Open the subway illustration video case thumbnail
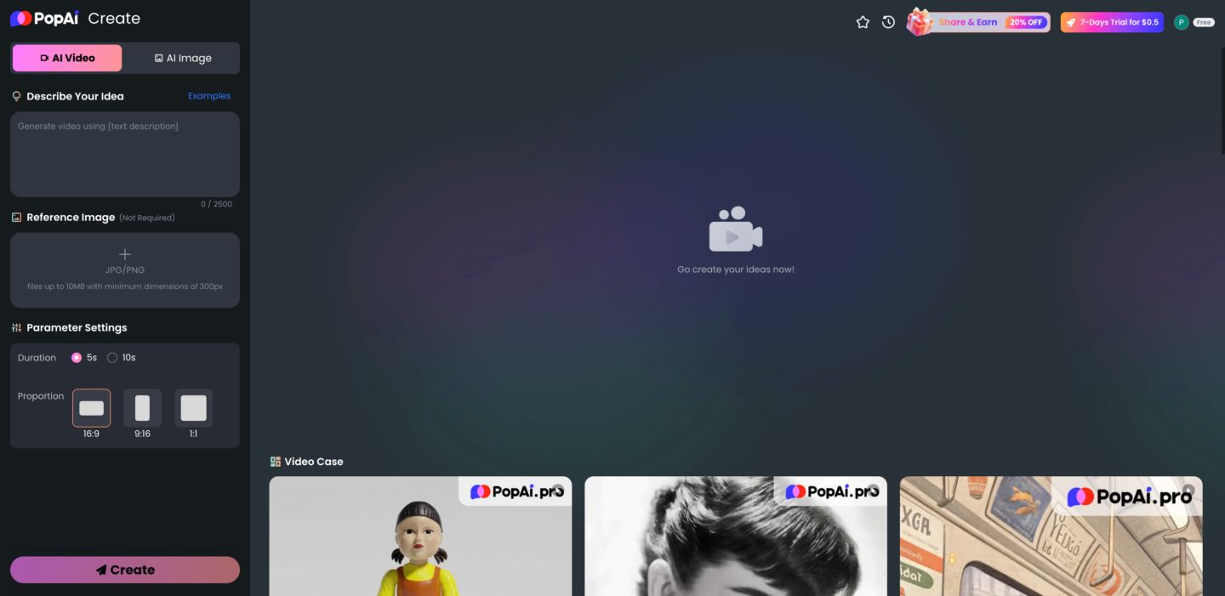 (1051, 536)
